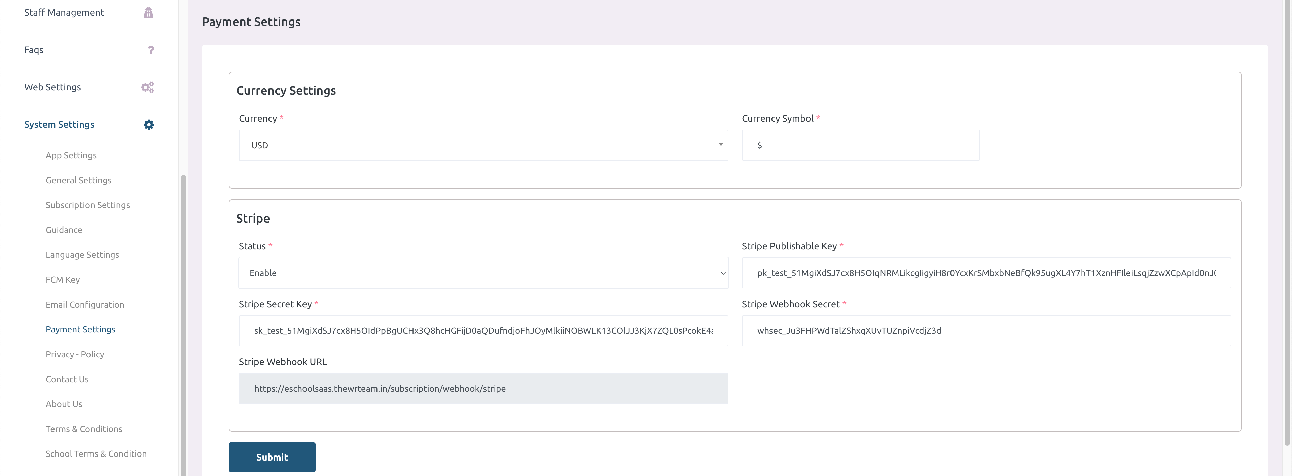Screen dimensions: 1292x476
Task: Open School Terms & Condition page
Action: (96, 454)
